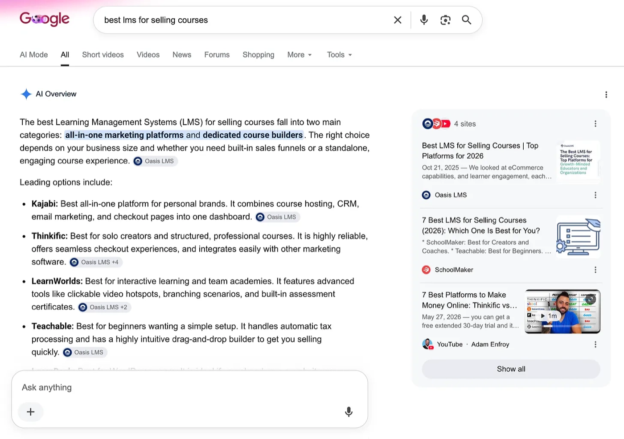Expand the More dropdown
The width and height of the screenshot is (624, 439).
coord(300,55)
